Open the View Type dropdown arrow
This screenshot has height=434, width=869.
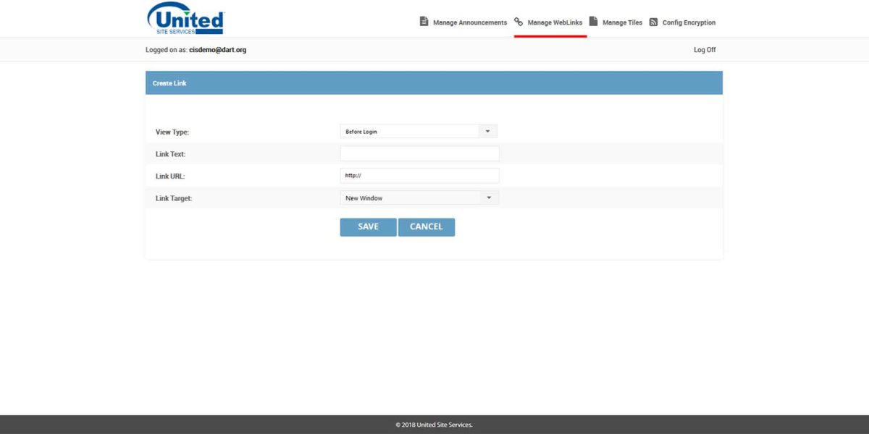pos(487,130)
